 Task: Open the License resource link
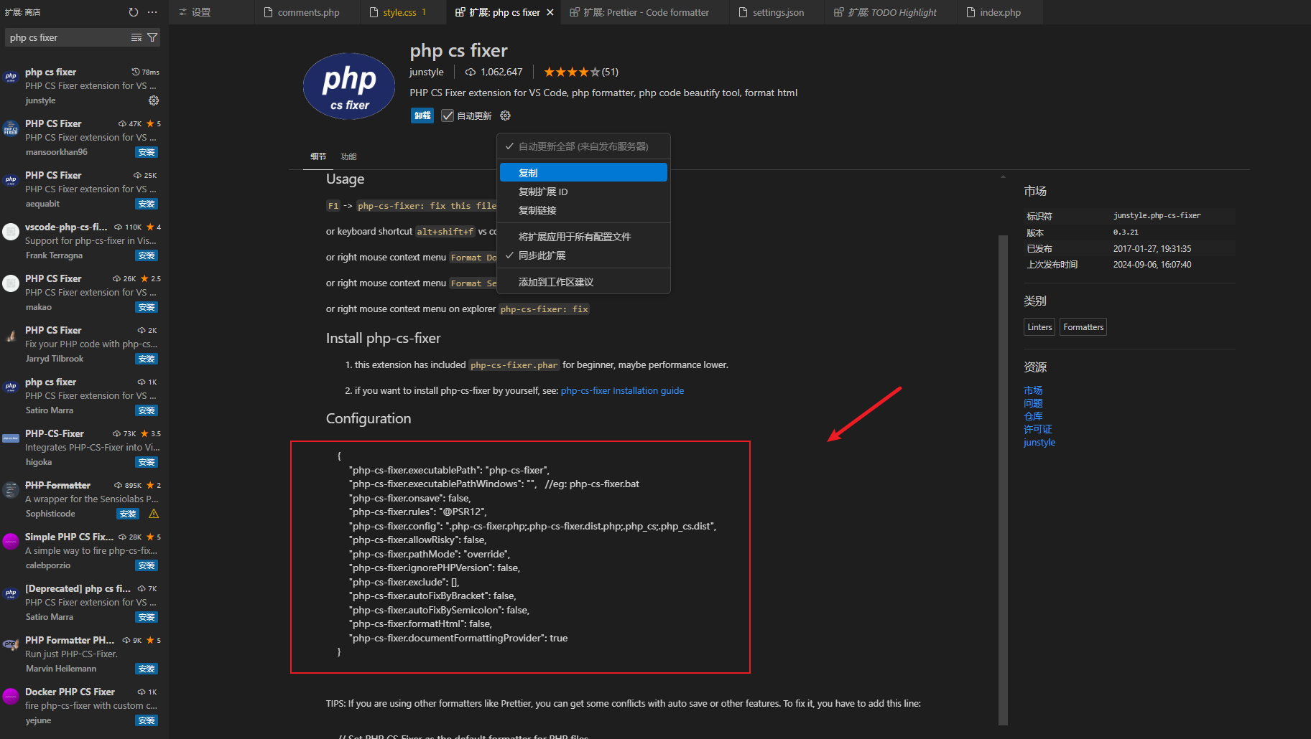point(1037,429)
